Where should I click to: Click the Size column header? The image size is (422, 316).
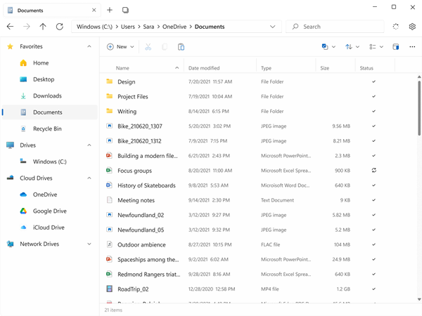point(324,68)
